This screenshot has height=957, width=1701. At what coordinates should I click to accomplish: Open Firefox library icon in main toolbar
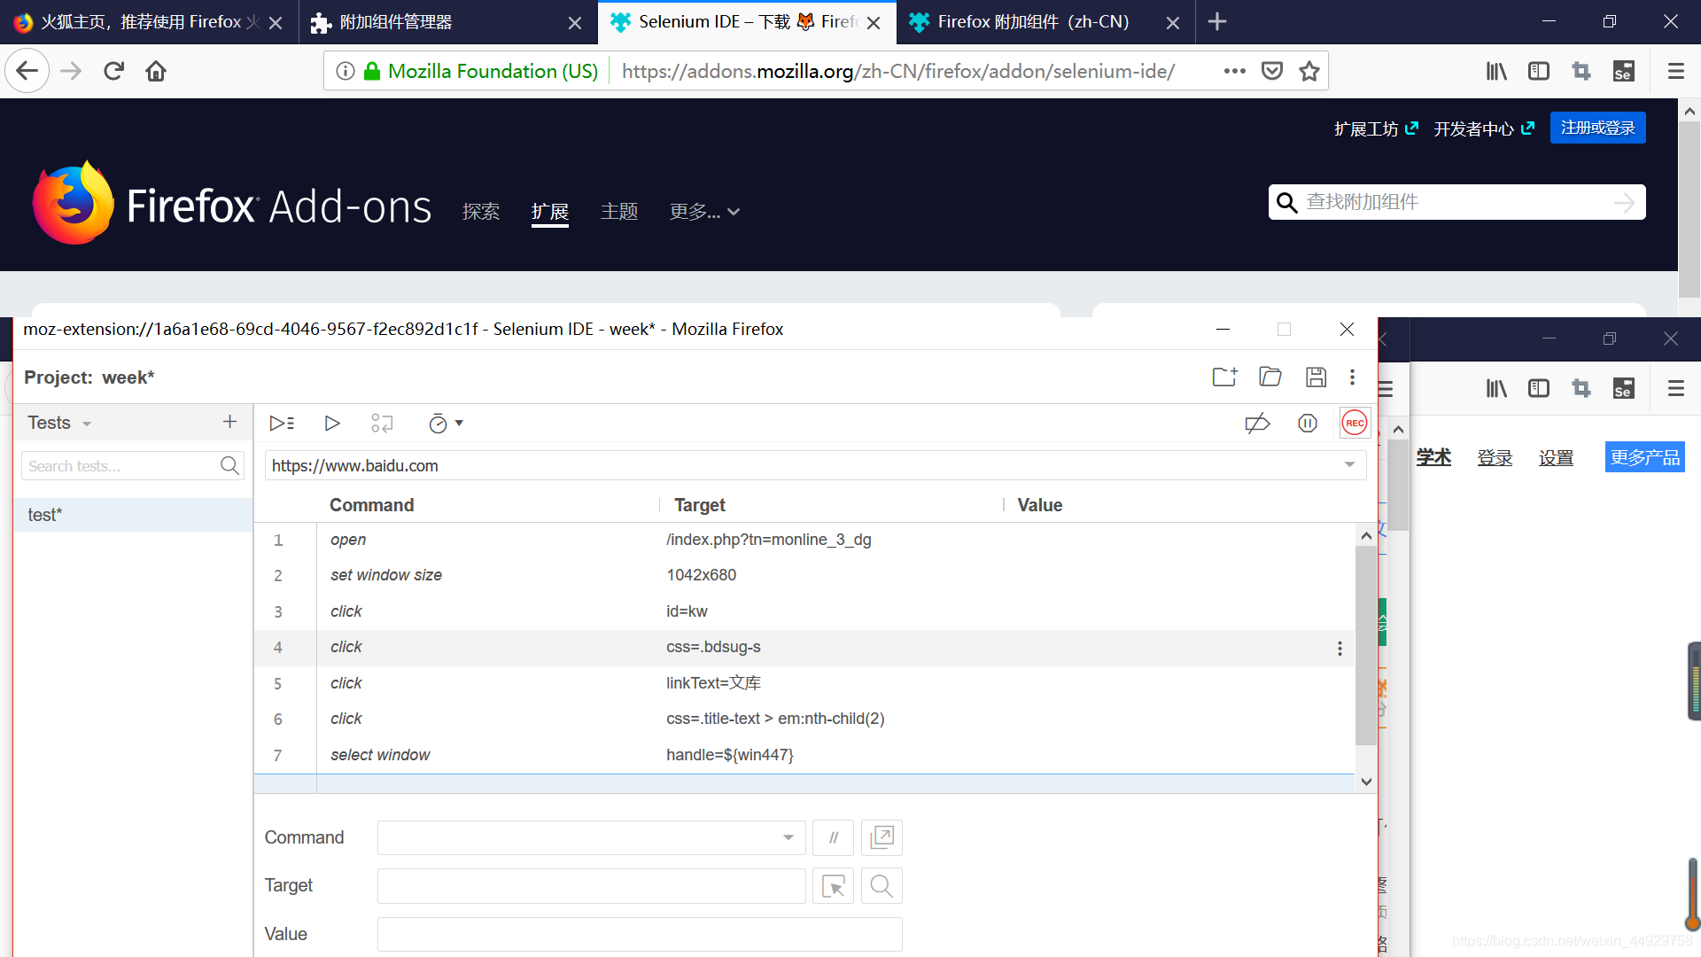coord(1496,71)
